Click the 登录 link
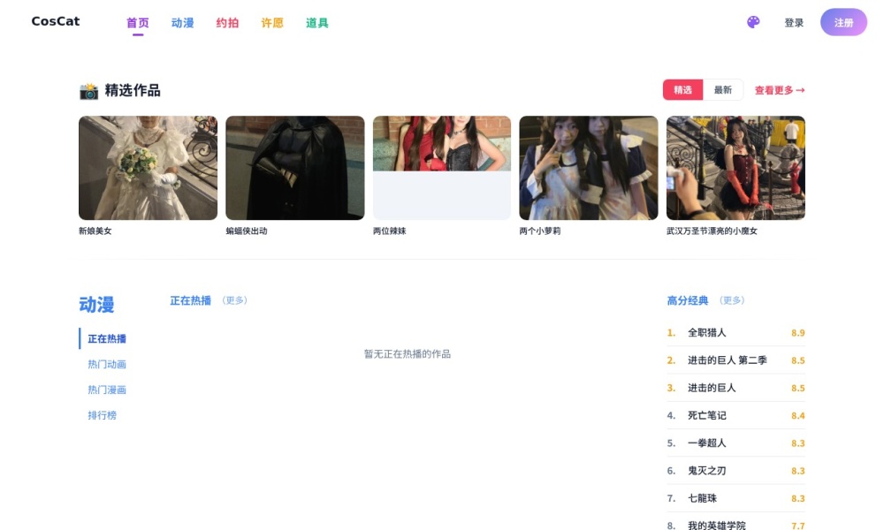Image resolution: width=884 pixels, height=530 pixels. [x=794, y=23]
